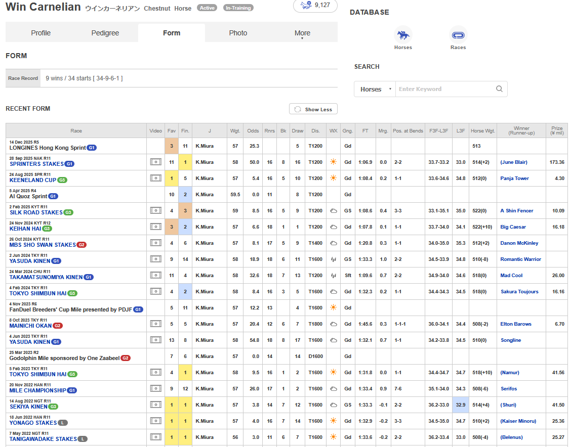
Task: Click the Show Less button
Action: (313, 109)
